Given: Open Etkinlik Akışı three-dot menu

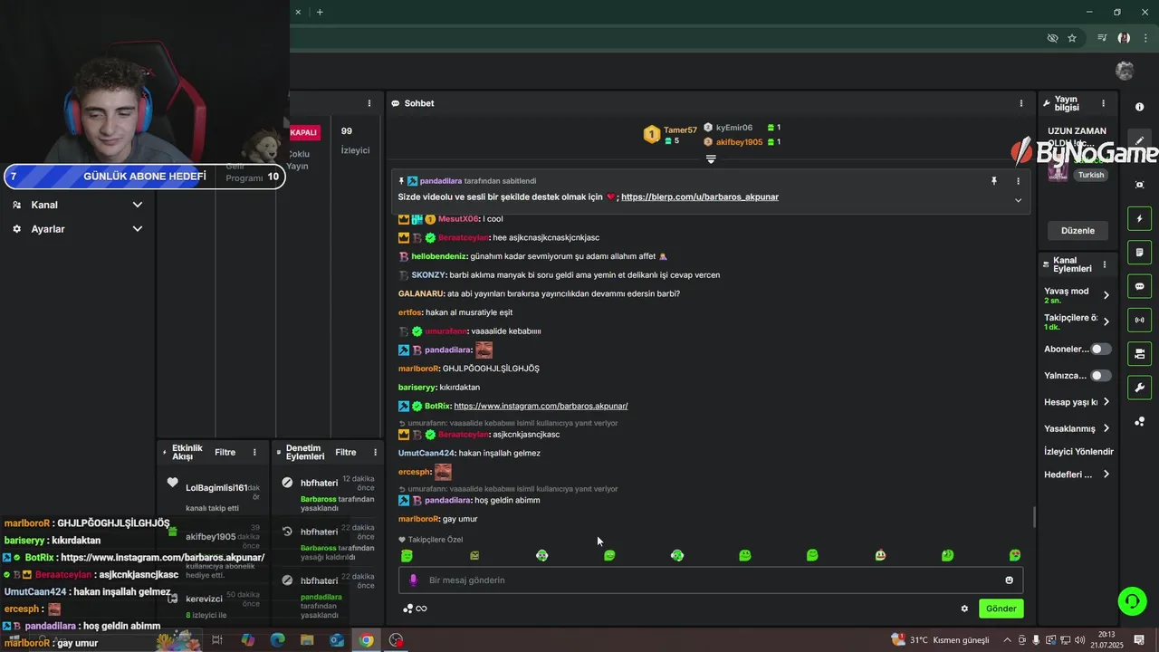Looking at the screenshot, I should (x=254, y=452).
